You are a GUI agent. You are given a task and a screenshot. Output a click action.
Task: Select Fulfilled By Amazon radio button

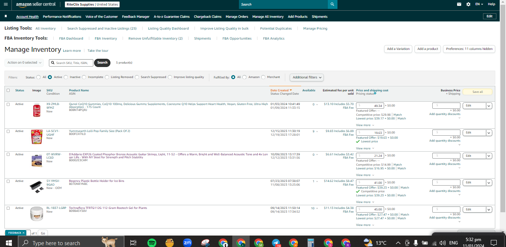point(244,77)
